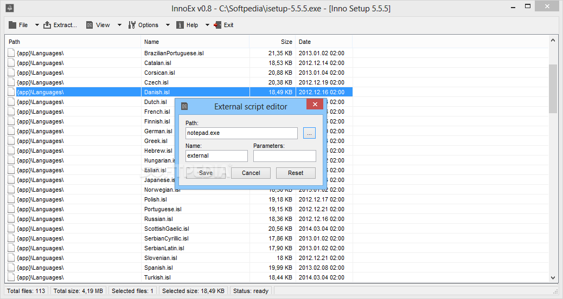Click the empty Parameters field

pyautogui.click(x=285, y=156)
